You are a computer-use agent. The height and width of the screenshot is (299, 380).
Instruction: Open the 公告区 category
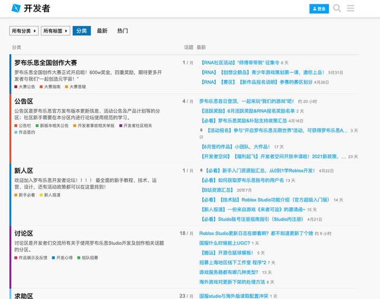coord(24,101)
